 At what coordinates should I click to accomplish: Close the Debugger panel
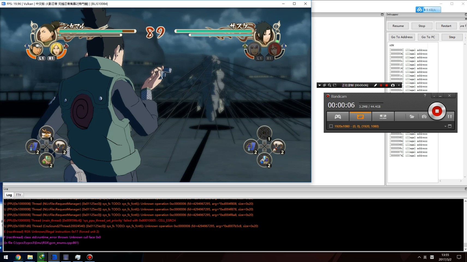point(465,19)
